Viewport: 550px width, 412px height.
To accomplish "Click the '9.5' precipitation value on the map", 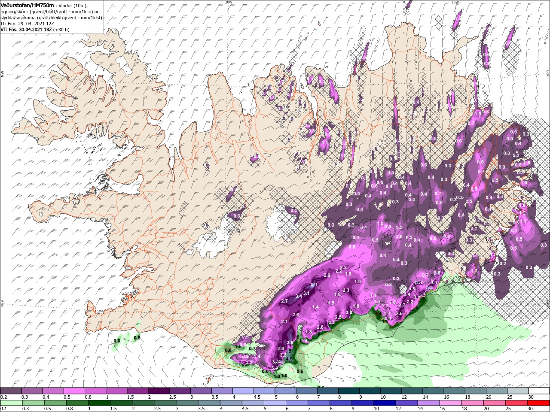I will [x=437, y=273].
